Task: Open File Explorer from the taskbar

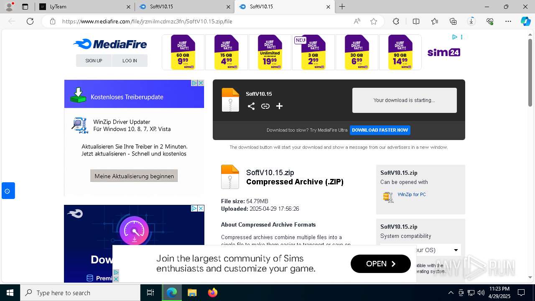Action: point(192,293)
